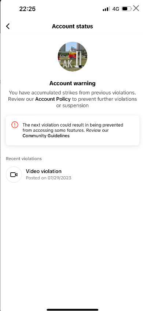The image size is (143, 311).
Task: Click the red exclamation warning icon
Action: [15, 125]
